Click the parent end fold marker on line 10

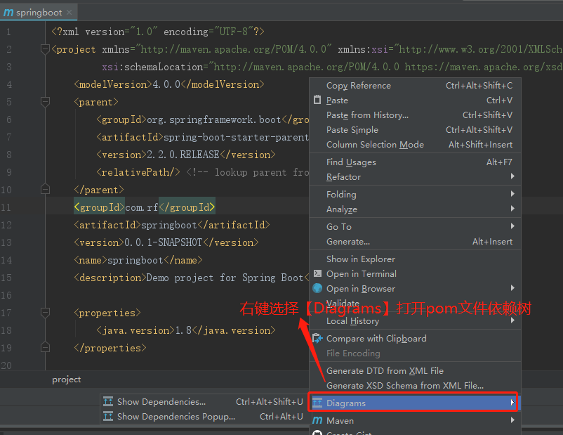(45, 189)
